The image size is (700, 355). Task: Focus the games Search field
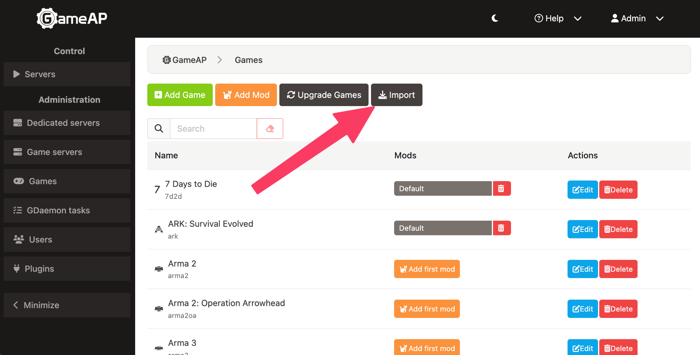[213, 129]
